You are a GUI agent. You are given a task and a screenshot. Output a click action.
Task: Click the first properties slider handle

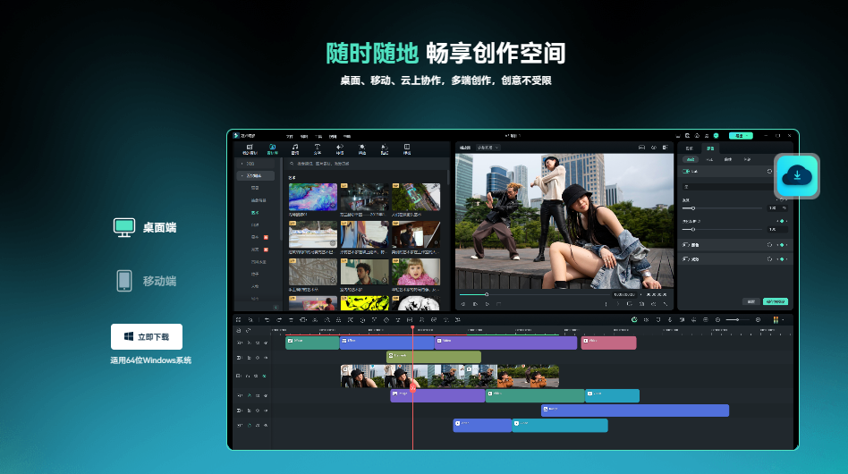pyautogui.click(x=692, y=208)
